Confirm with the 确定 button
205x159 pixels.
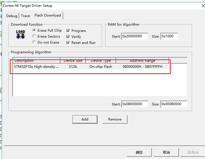(x=139, y=152)
